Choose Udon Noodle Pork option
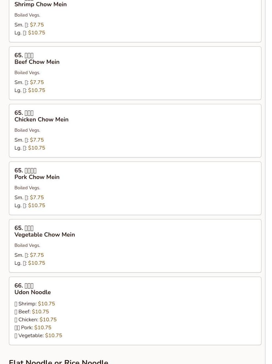Screen dimensions: 272x364 pos(33,327)
